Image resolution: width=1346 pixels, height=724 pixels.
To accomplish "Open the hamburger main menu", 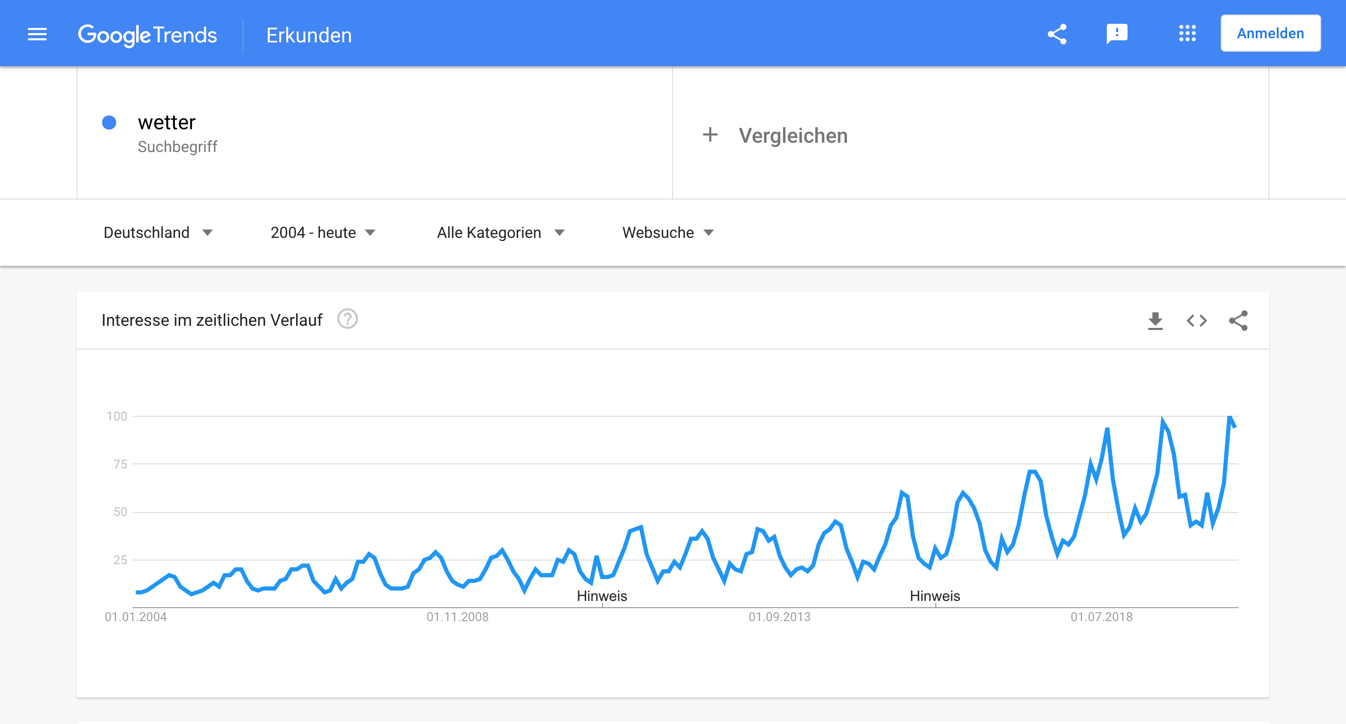I will coord(37,35).
